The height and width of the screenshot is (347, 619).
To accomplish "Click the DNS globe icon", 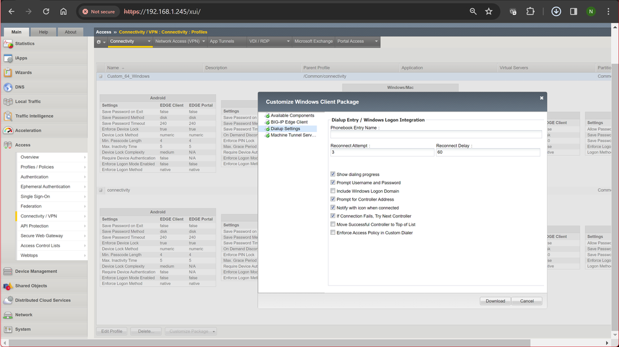I will click(8, 87).
